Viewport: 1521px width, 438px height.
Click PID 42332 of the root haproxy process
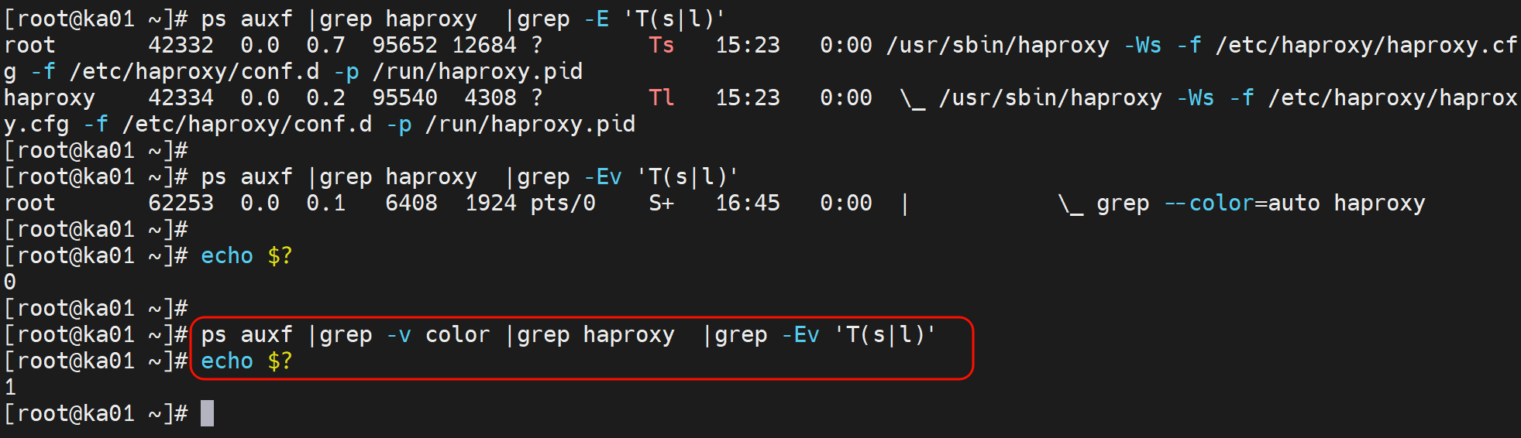point(181,45)
